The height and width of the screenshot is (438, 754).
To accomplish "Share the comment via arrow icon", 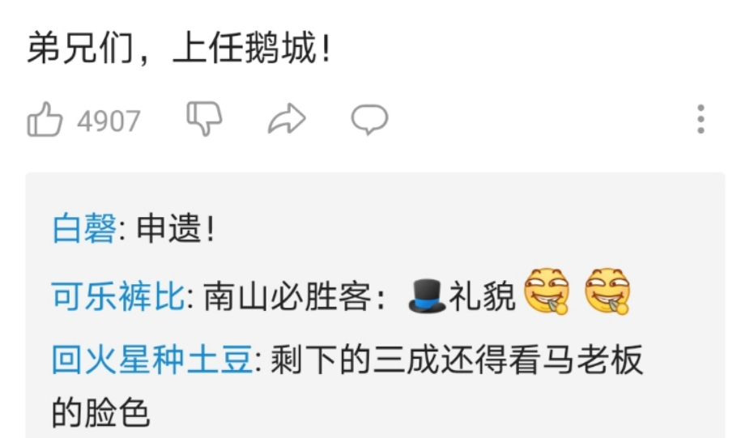I will (x=287, y=119).
